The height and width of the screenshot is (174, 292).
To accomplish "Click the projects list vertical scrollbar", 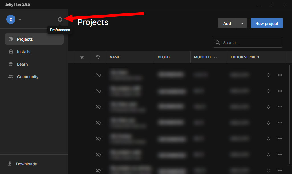I will pos(289,115).
